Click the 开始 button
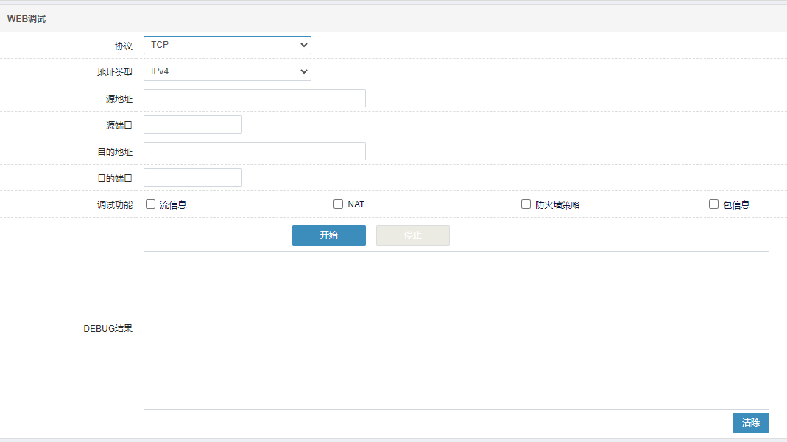The width and height of the screenshot is (787, 442). [329, 235]
